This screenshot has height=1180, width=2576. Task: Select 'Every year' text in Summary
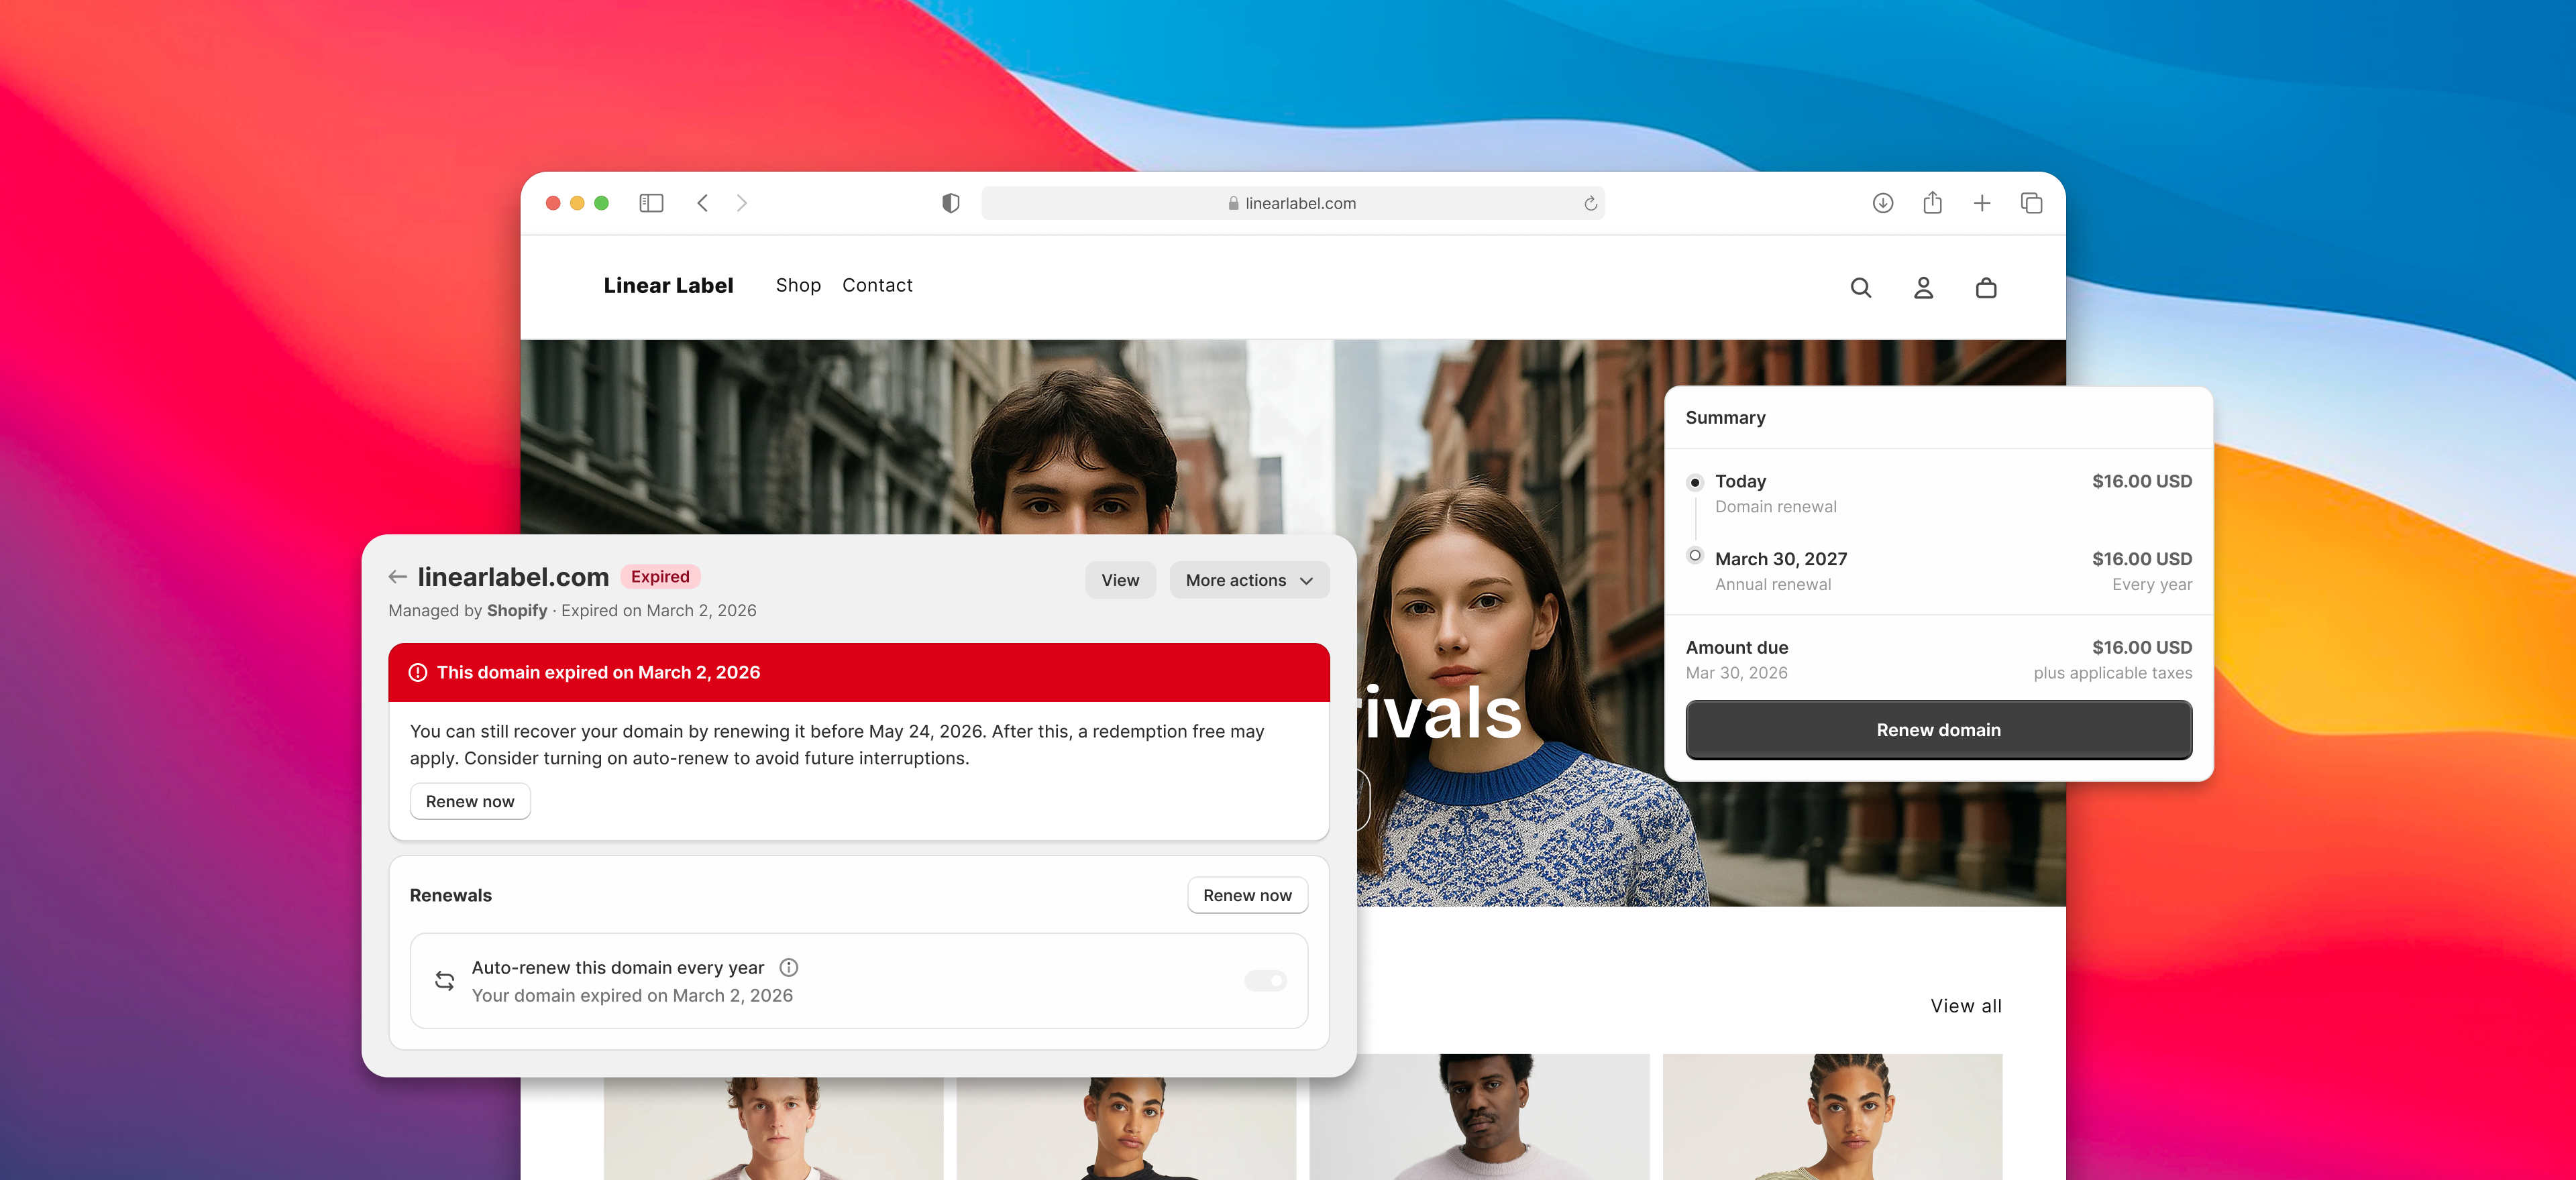coord(2152,585)
